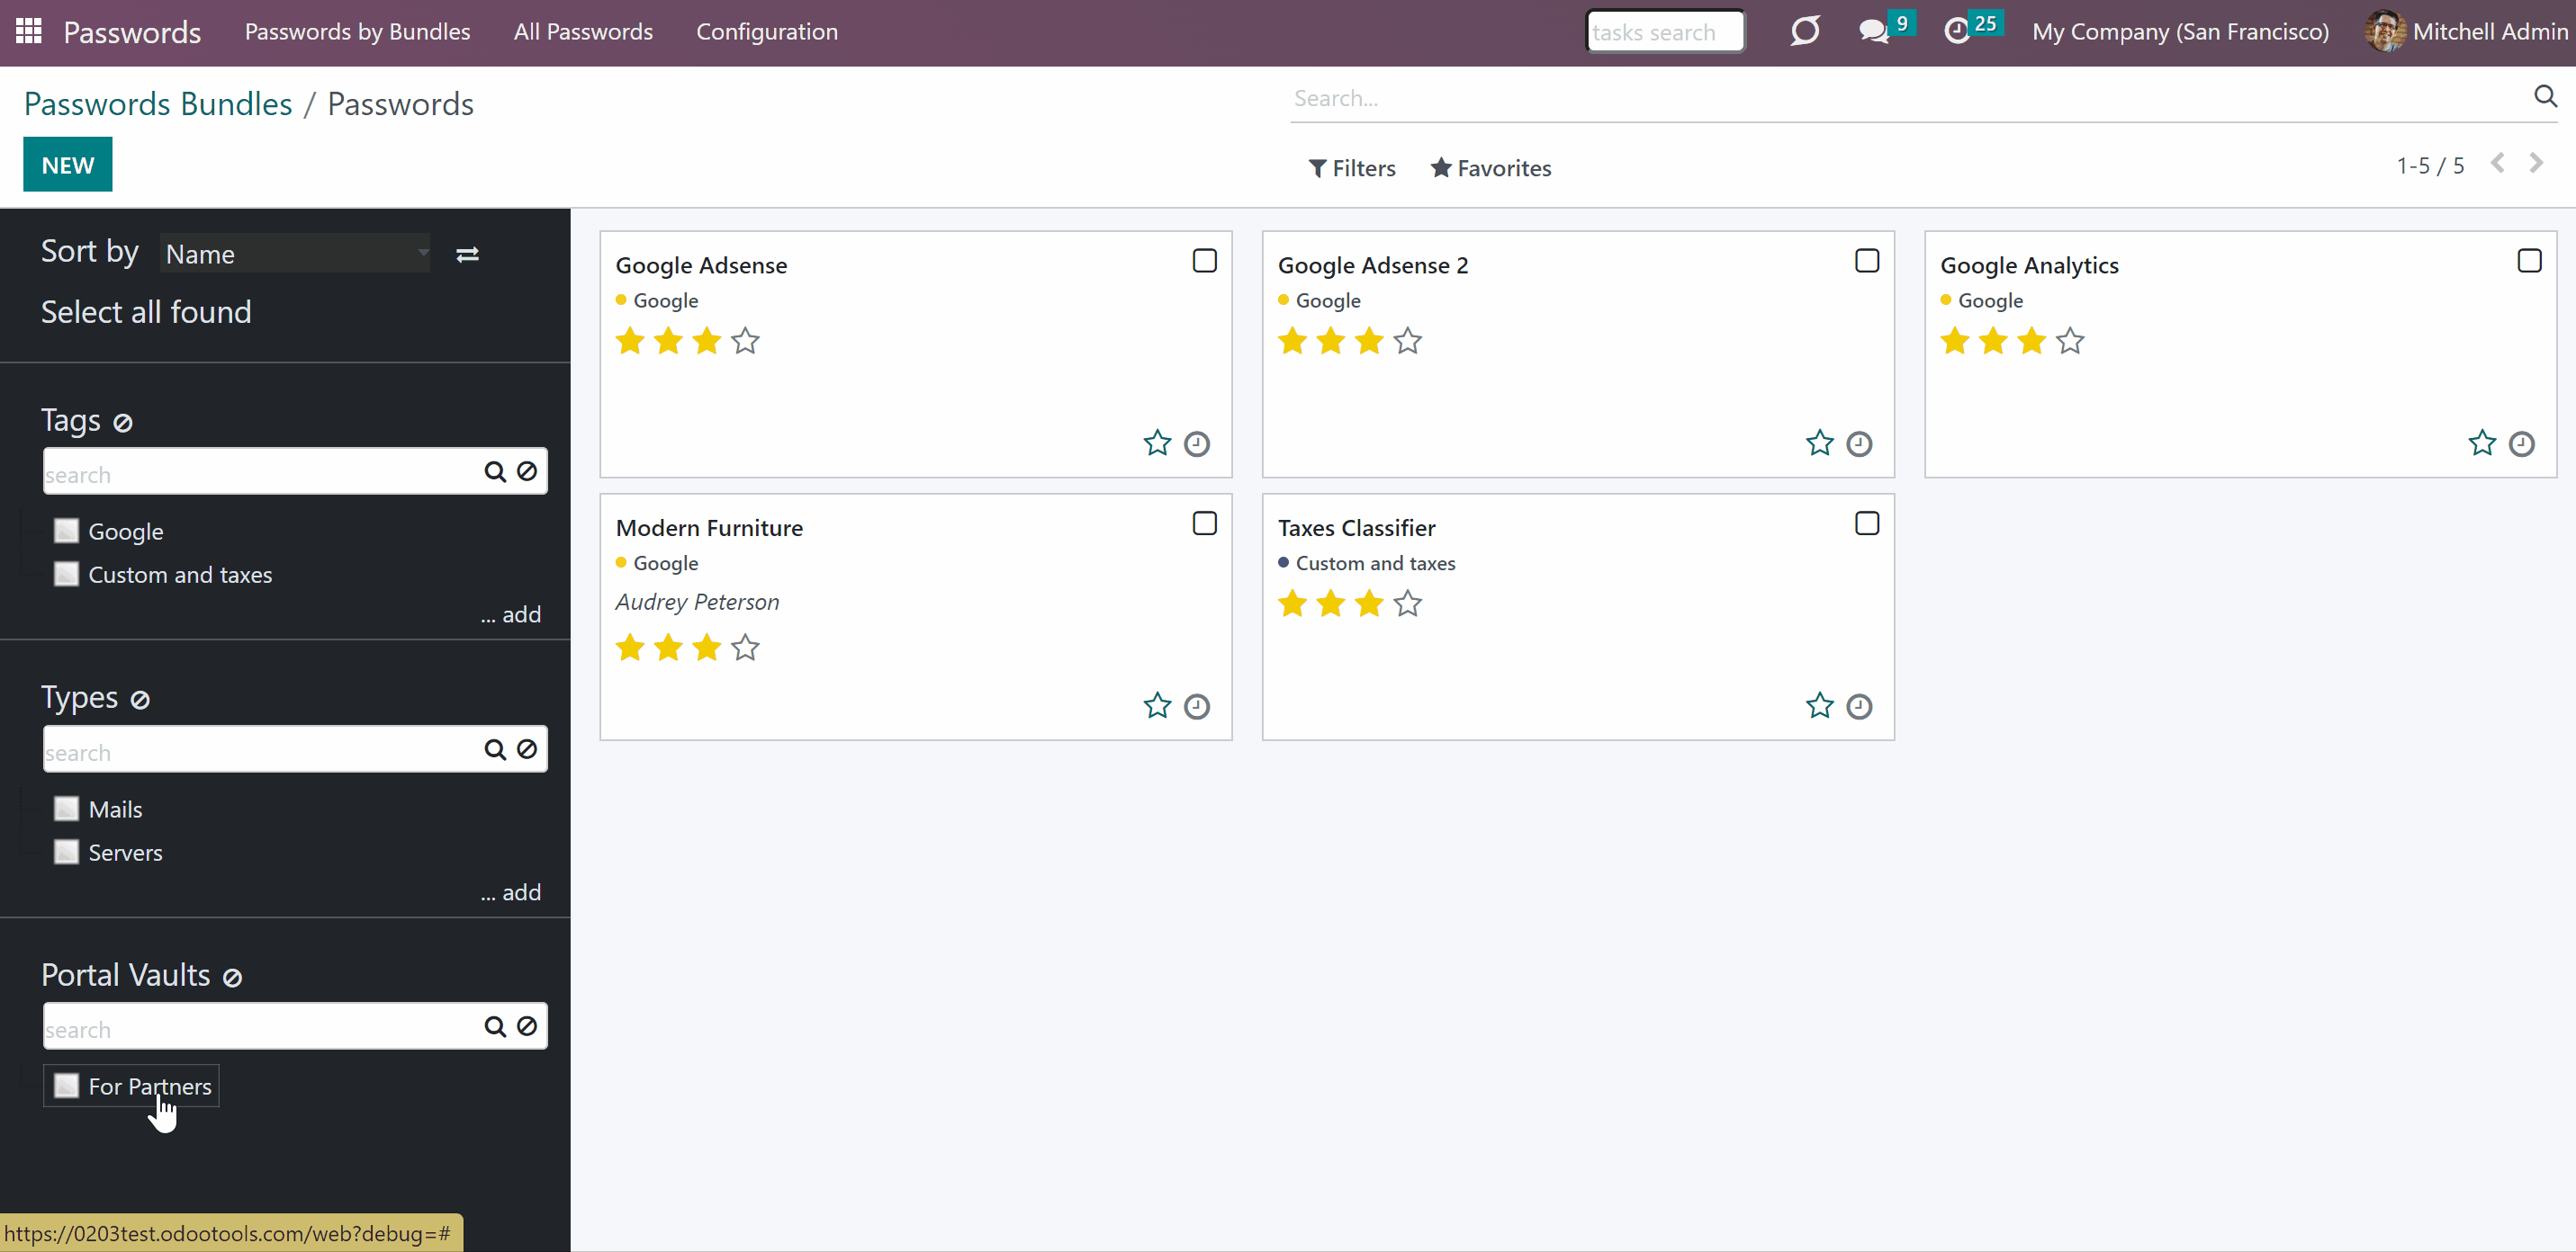This screenshot has width=2576, height=1252.
Task: Set Modern Furniture priority to first star
Action: coord(630,648)
